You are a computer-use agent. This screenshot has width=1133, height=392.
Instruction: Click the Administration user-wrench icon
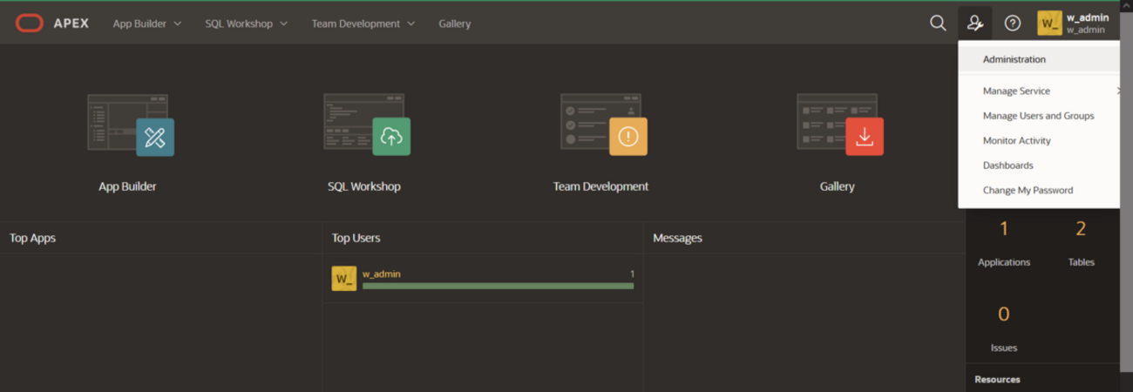coord(975,24)
